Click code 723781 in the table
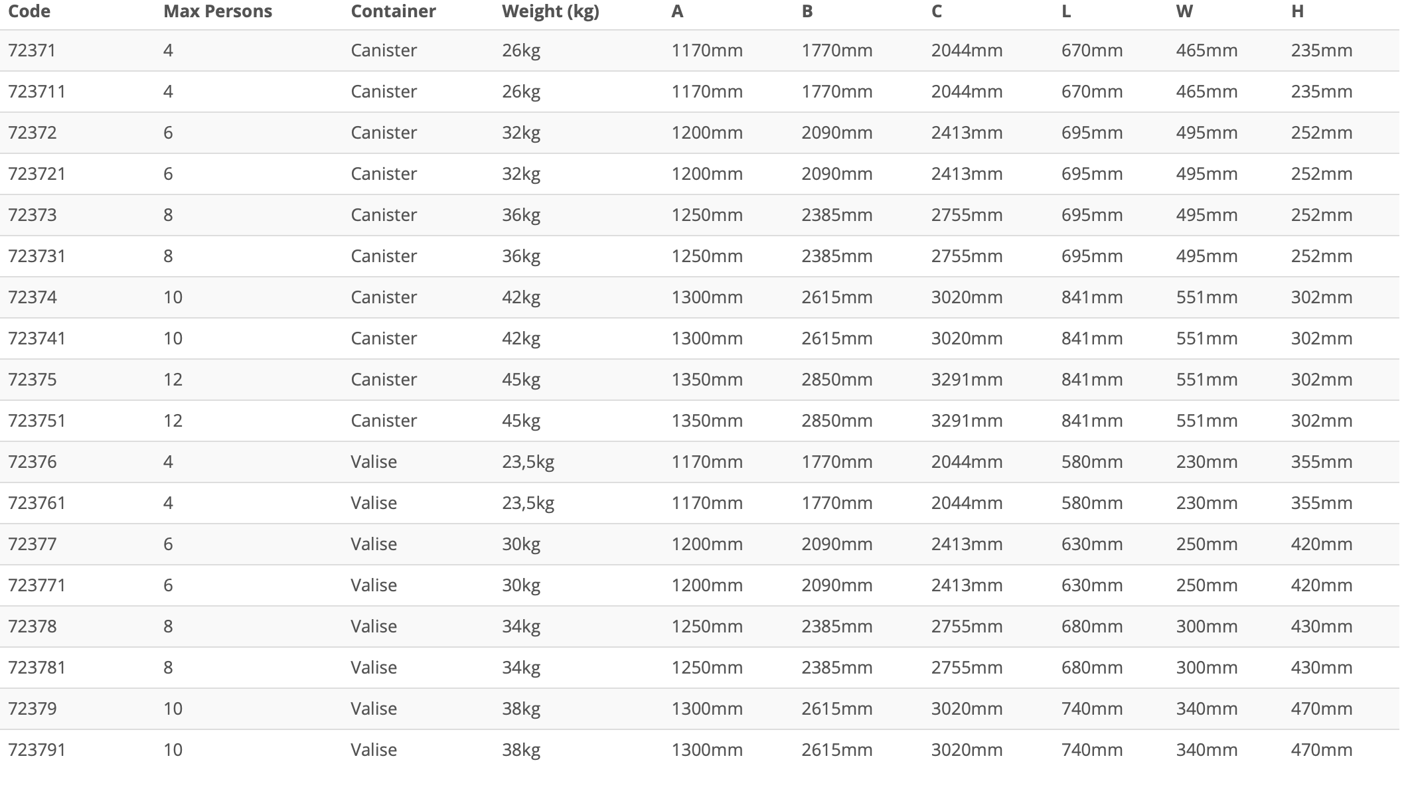This screenshot has width=1410, height=803. [37, 668]
